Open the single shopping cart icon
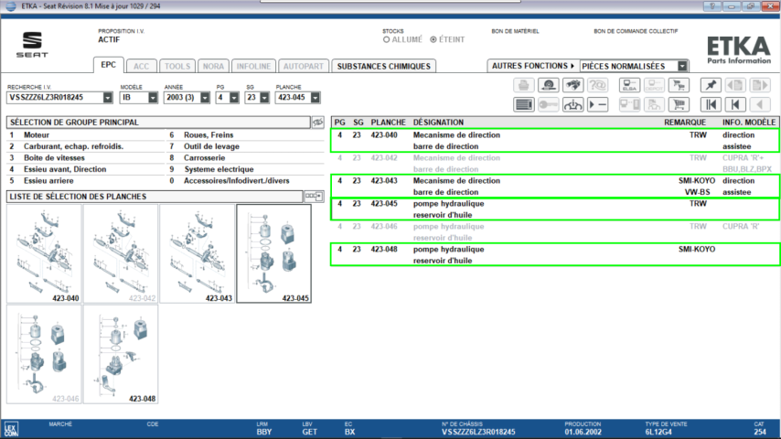 (679, 104)
